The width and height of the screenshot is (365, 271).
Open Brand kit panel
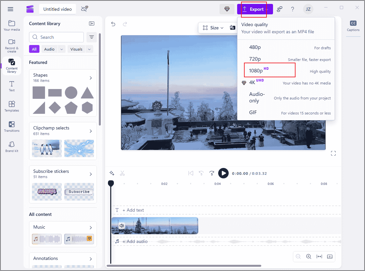[x=12, y=147]
